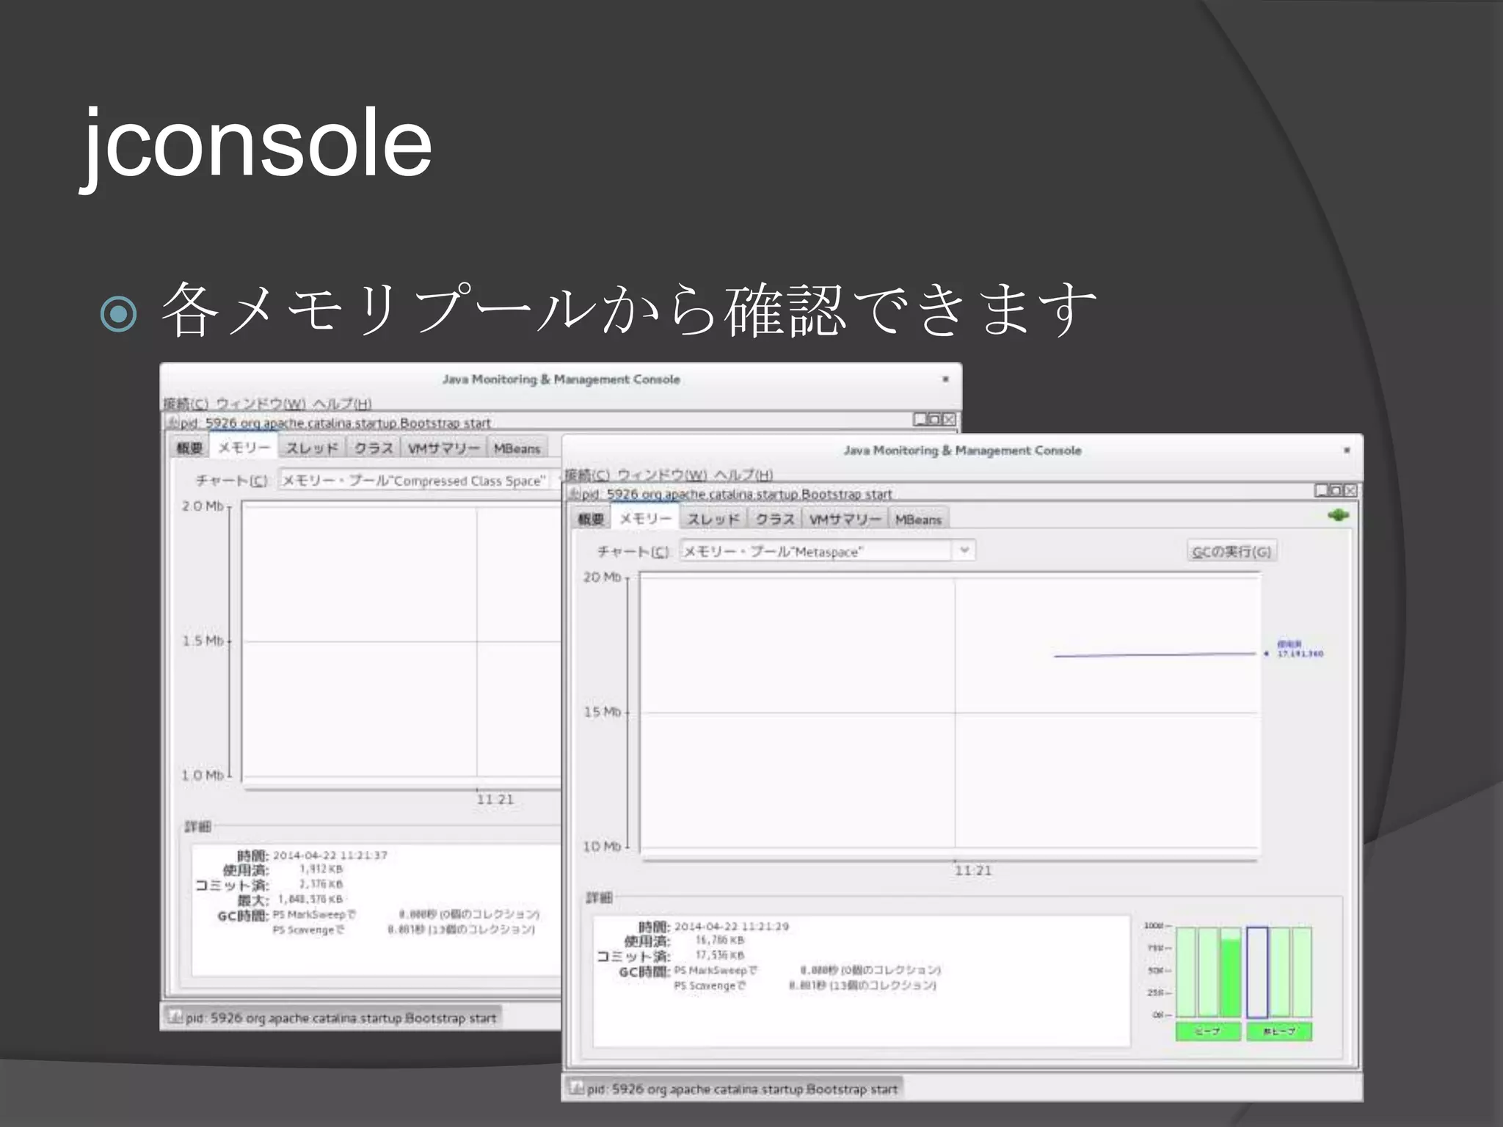Open the Metaspace memory pool combo box
Viewport: 1503px width, 1127px height.
coord(827,550)
